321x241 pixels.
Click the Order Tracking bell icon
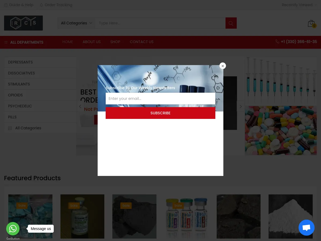coord(41,5)
